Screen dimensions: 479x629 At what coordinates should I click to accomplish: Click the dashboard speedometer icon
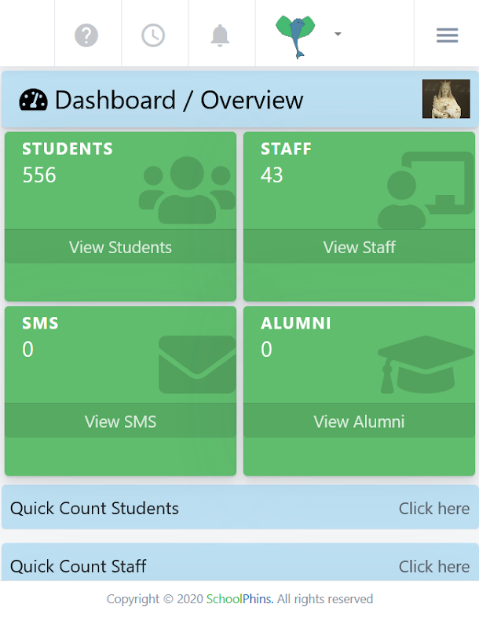[x=34, y=100]
